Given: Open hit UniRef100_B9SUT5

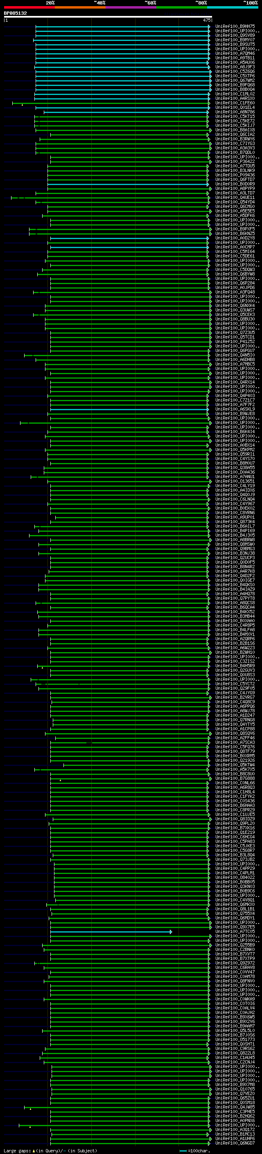Looking at the screenshot, I should [x=235, y=44].
